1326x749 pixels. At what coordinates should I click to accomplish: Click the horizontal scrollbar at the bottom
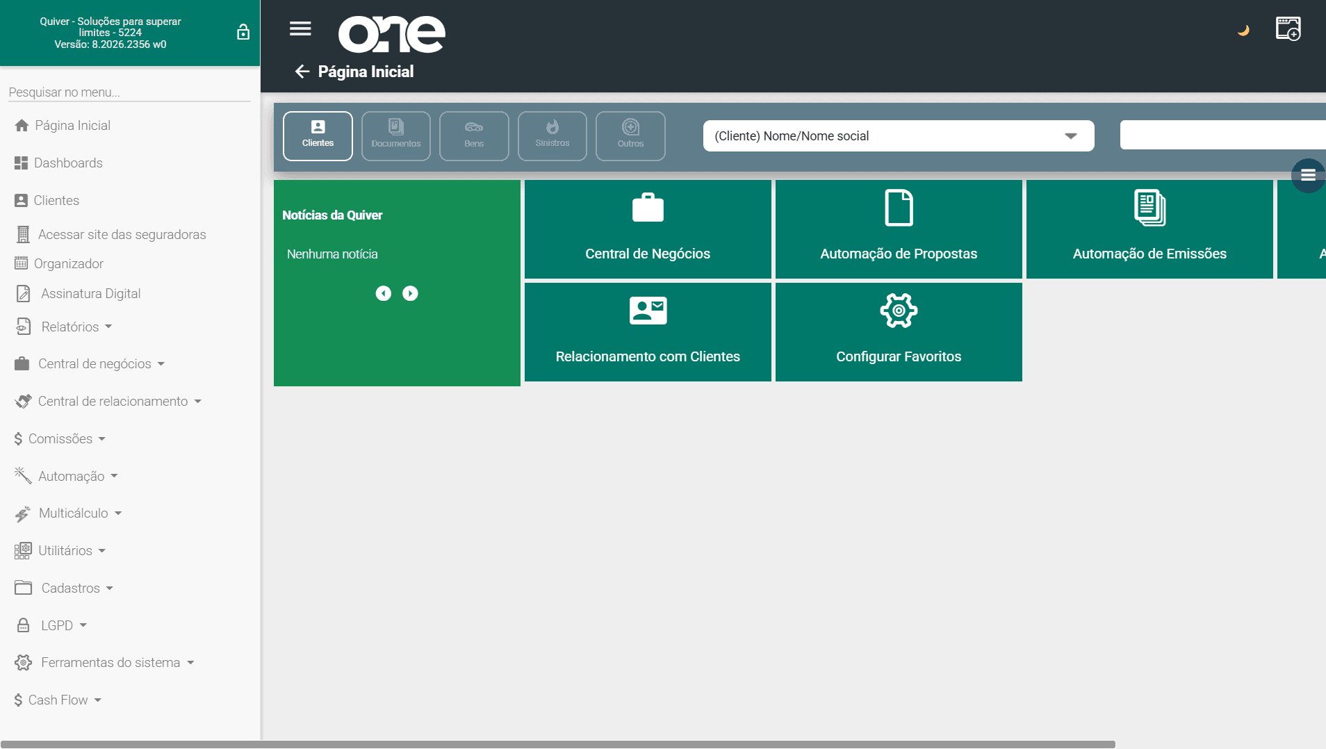[557, 744]
